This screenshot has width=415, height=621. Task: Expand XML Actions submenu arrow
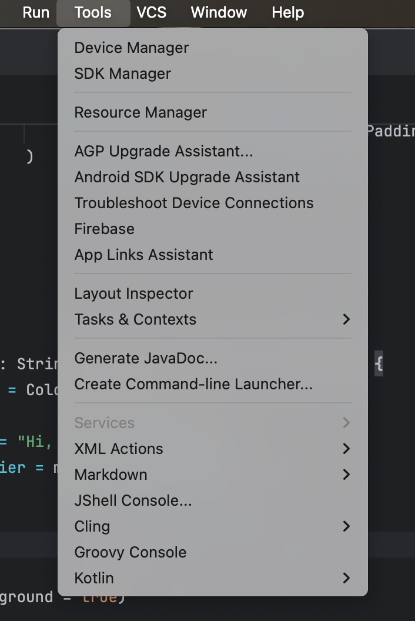pyautogui.click(x=346, y=449)
